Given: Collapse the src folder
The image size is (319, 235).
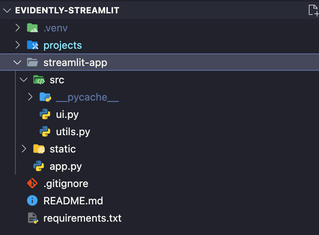Looking at the screenshot, I should coord(24,80).
